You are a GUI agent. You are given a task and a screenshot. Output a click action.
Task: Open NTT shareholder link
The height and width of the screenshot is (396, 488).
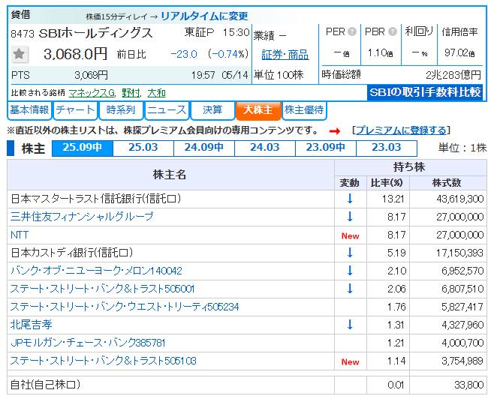click(x=20, y=235)
